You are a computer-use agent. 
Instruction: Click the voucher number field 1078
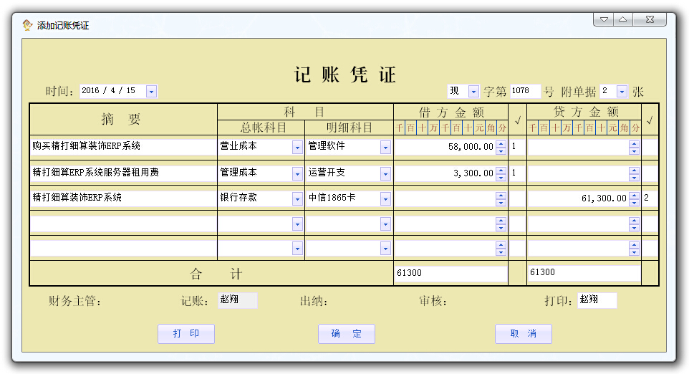[524, 92]
